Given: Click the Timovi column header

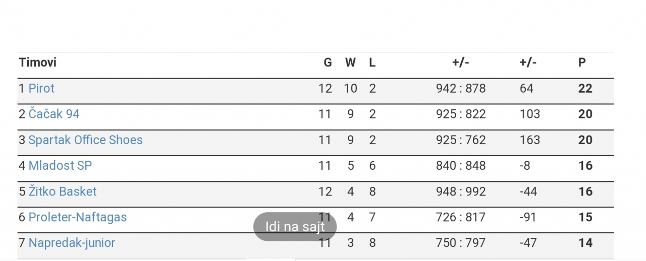Looking at the screenshot, I should point(38,62).
